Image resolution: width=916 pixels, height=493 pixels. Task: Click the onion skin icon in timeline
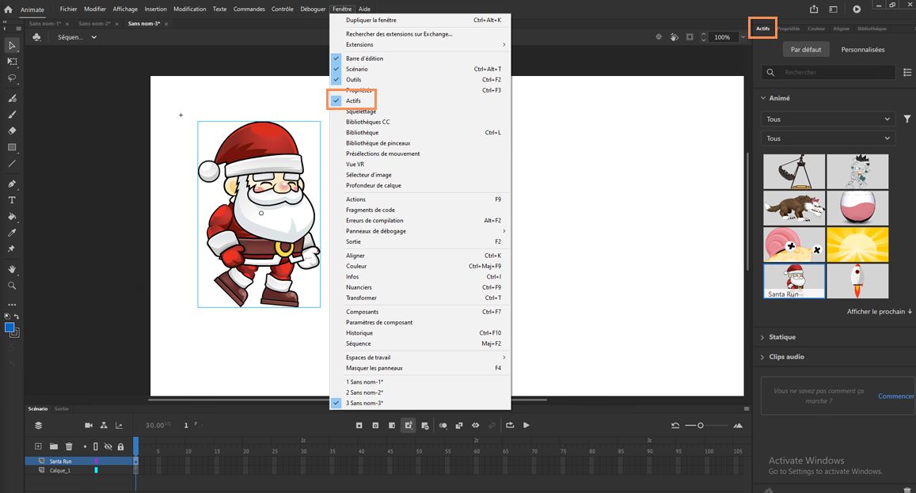443,425
